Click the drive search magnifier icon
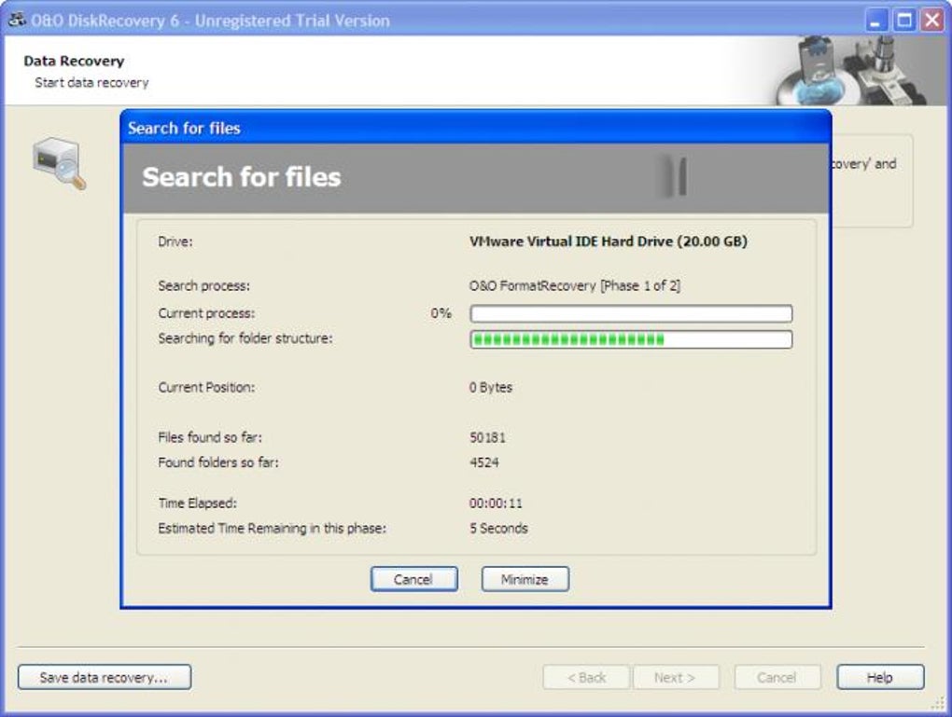The width and height of the screenshot is (952, 717). tap(60, 163)
